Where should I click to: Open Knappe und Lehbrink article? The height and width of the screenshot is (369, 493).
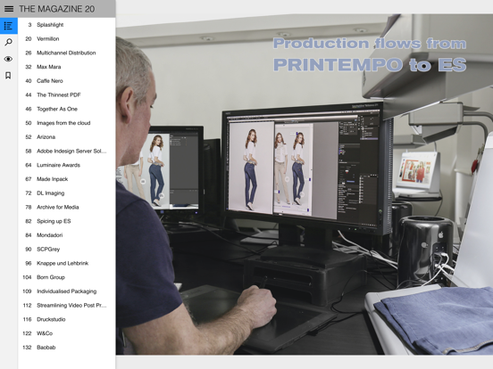pyautogui.click(x=67, y=263)
